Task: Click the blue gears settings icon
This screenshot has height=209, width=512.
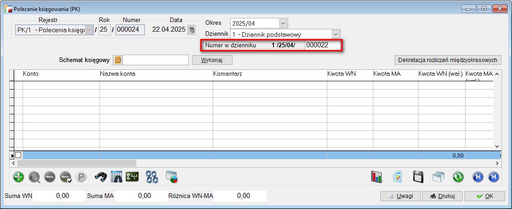Action: click(x=152, y=177)
